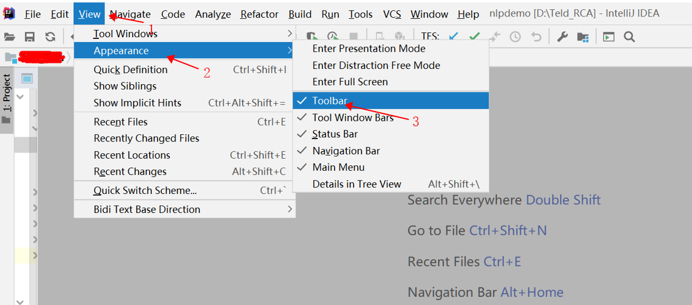Click the Run with Coverage icon
Viewport: 692px width, 305px height.
(x=312, y=37)
